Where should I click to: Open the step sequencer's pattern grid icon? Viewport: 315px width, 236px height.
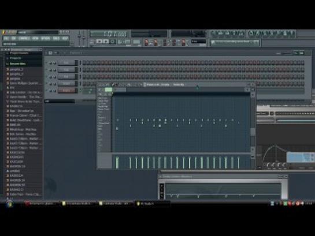coord(51,53)
